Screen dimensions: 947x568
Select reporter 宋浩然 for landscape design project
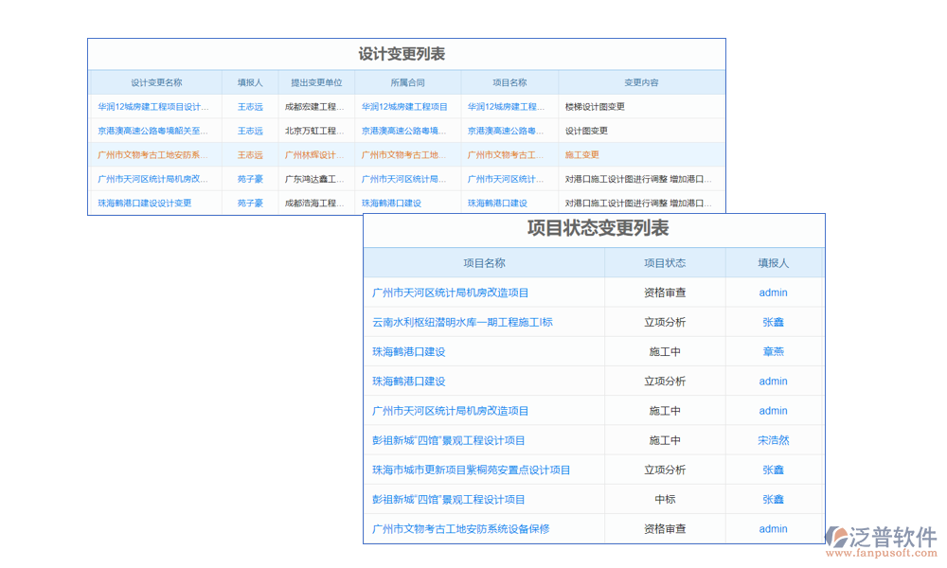click(773, 440)
